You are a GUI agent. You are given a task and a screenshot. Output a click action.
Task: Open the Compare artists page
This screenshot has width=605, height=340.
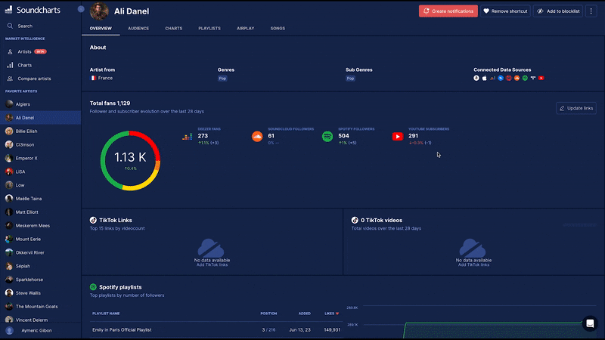tap(33, 79)
